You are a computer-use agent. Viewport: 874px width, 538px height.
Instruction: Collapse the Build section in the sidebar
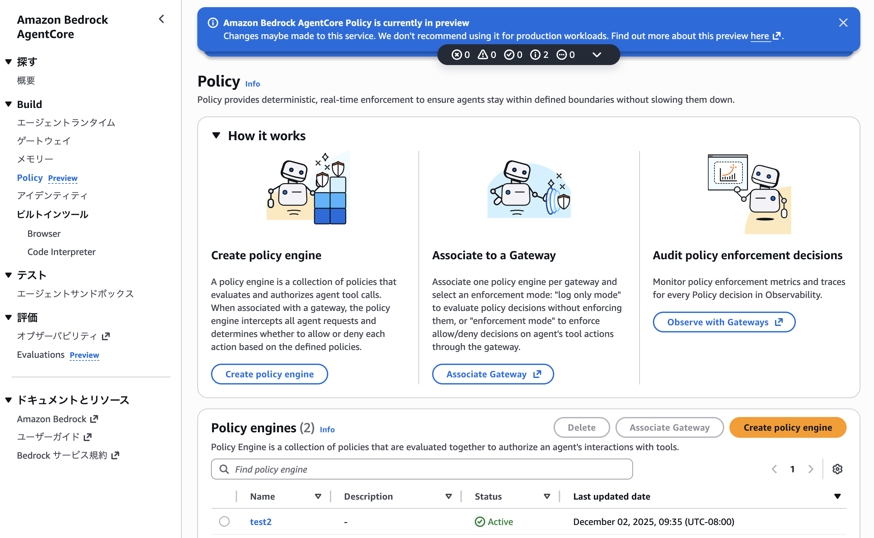[x=8, y=104]
